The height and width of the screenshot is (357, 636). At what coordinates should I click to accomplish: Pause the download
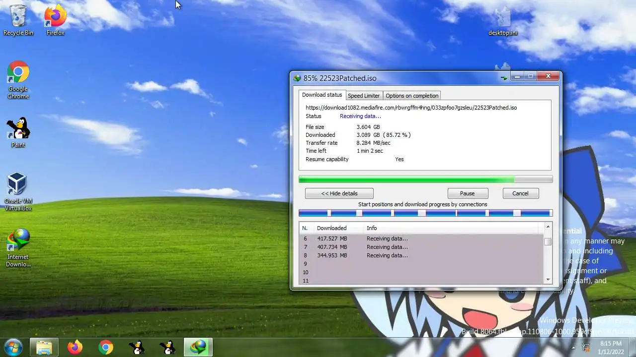click(x=467, y=193)
